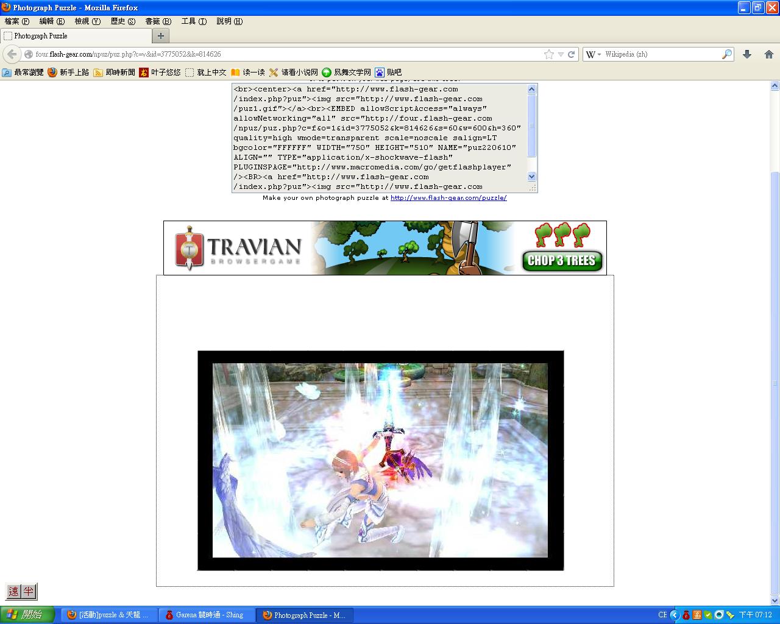Click the embed code text area
The width and height of the screenshot is (780, 624).
(379, 138)
